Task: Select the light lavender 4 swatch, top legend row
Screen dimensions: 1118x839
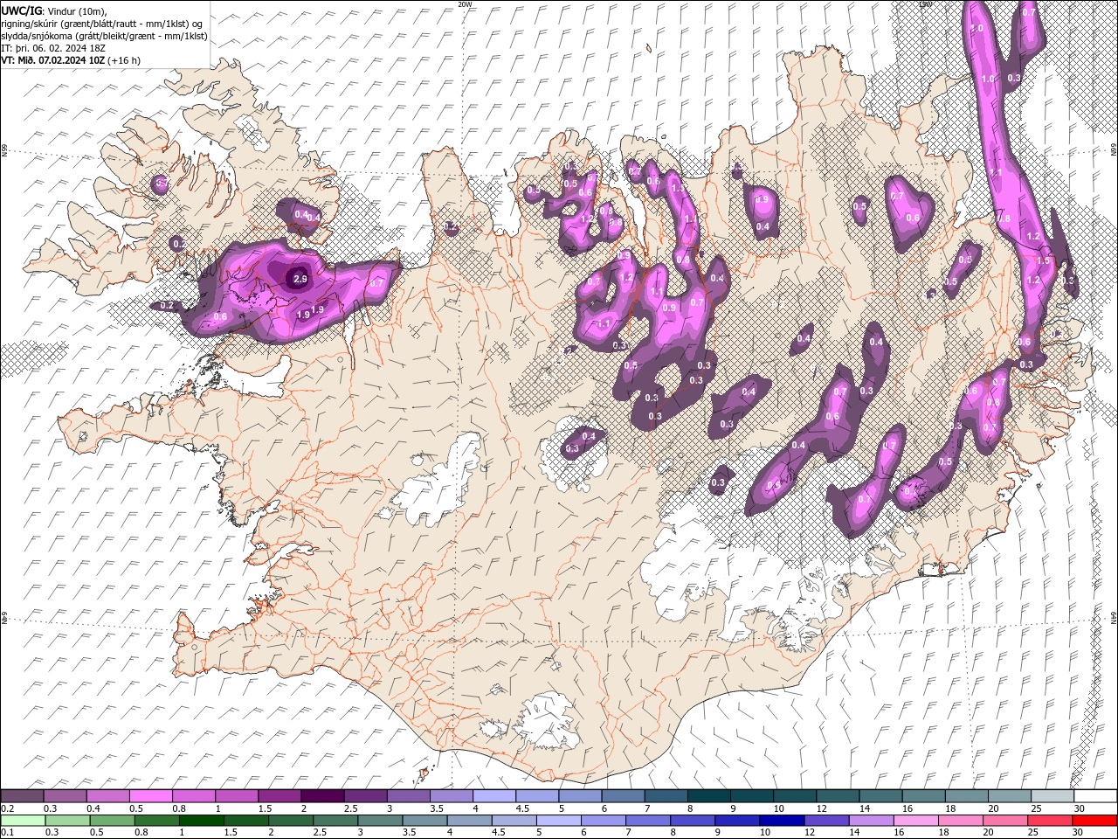Action: point(493,796)
